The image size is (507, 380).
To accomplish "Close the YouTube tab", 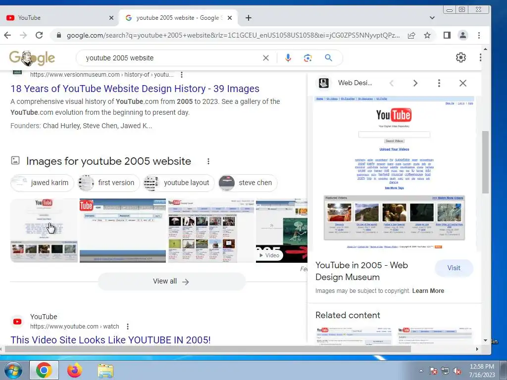I will [111, 18].
